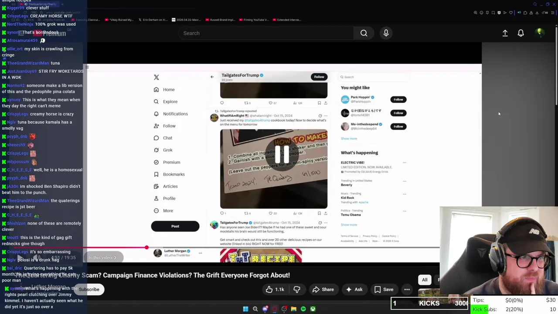The image size is (558, 314).
Task: Like the top tweet with 57 likes
Action: coord(271,103)
